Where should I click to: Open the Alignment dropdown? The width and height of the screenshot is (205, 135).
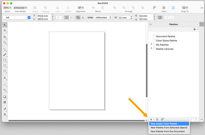pyautogui.click(x=81, y=8)
